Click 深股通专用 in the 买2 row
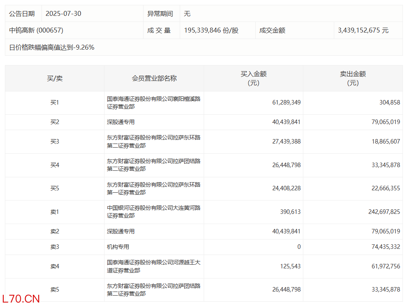 pyautogui.click(x=121, y=122)
